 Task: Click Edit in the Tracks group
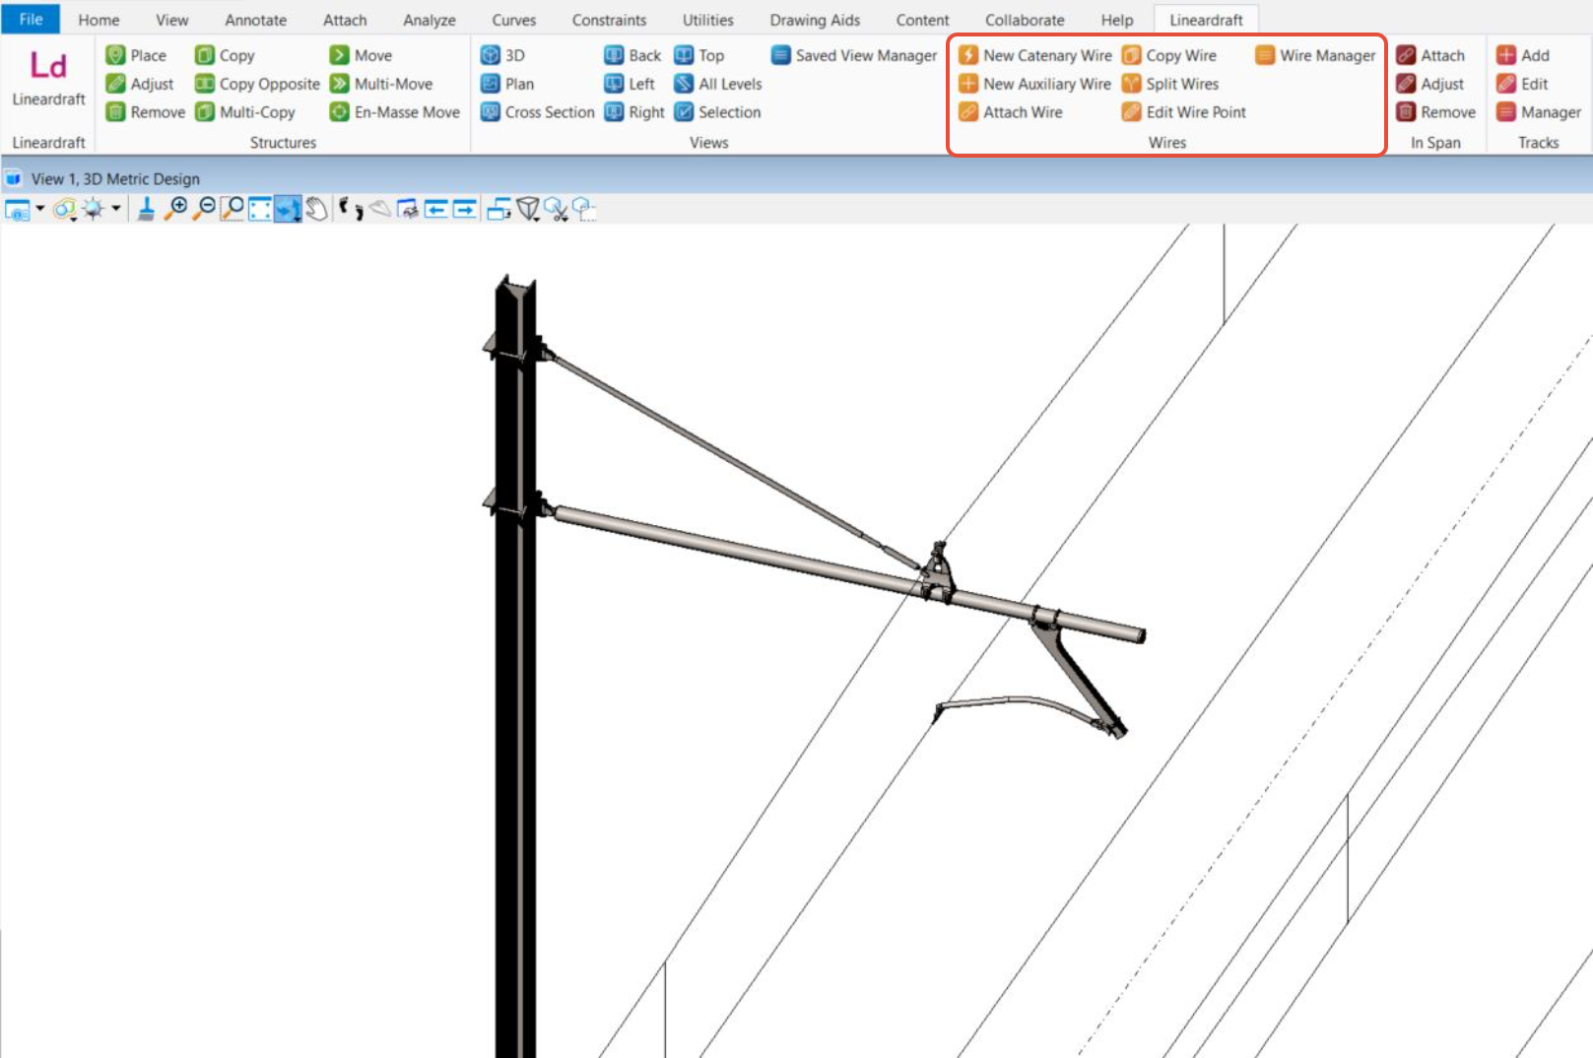pos(1522,84)
